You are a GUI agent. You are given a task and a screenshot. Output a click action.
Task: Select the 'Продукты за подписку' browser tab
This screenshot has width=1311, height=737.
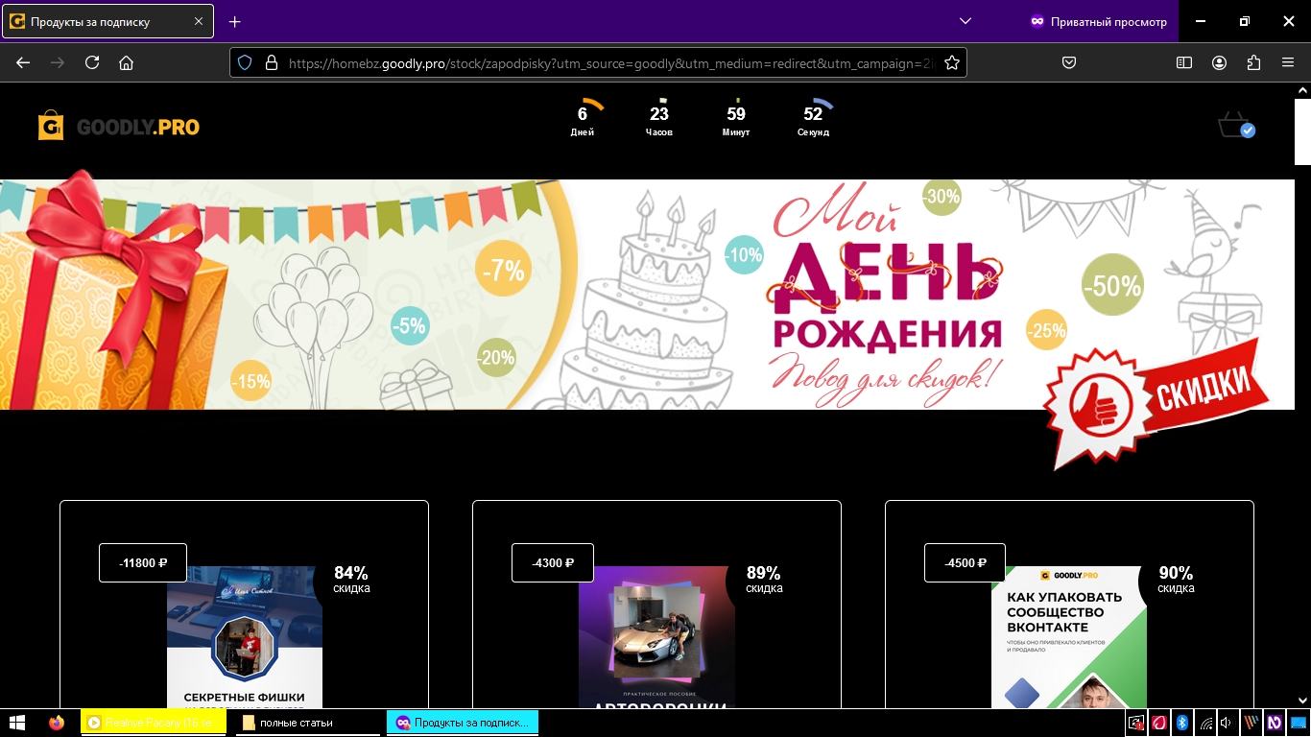tap(107, 21)
